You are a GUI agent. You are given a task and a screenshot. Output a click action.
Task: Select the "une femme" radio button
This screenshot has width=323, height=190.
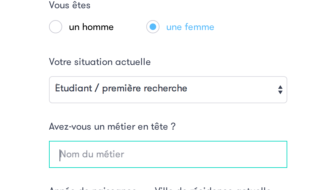coord(153,27)
